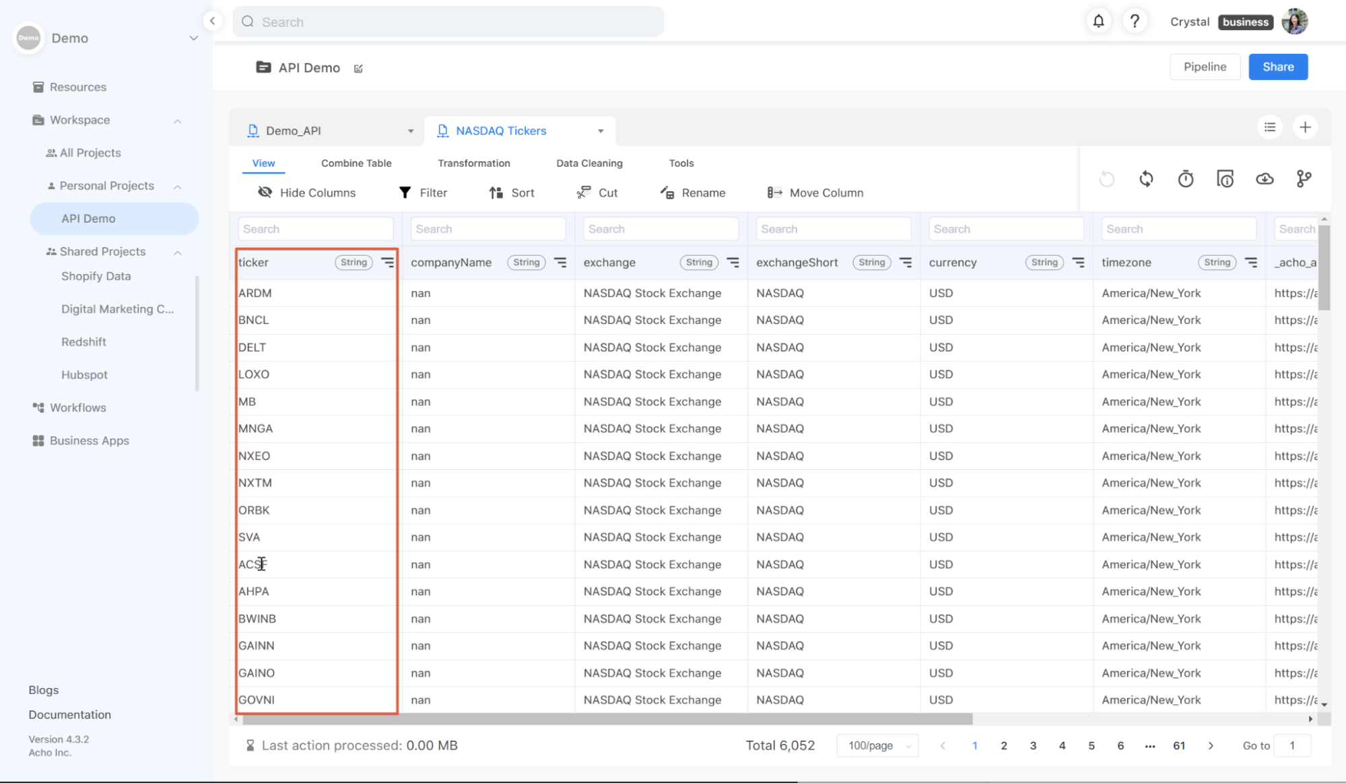The height and width of the screenshot is (783, 1346).
Task: Expand NASDAQ Tickers tab dropdown arrow
Action: pos(601,131)
